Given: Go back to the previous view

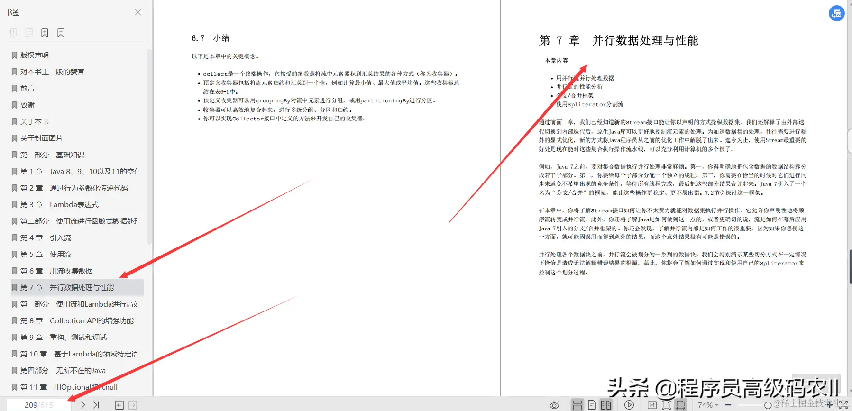Looking at the screenshot, I should pyautogui.click(x=119, y=405).
